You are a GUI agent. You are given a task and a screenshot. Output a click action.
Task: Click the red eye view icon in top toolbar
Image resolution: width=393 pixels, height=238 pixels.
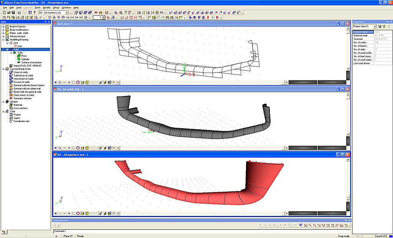96,13
